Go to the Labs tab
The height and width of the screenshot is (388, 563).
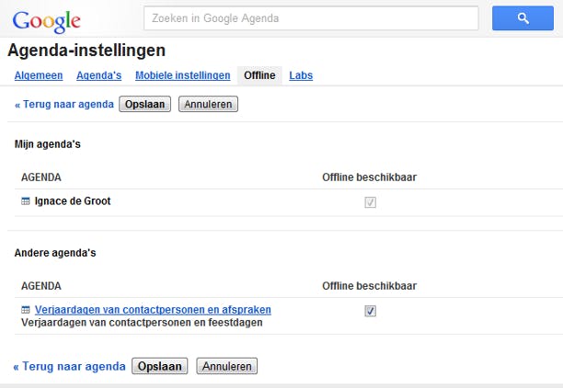[x=301, y=75]
